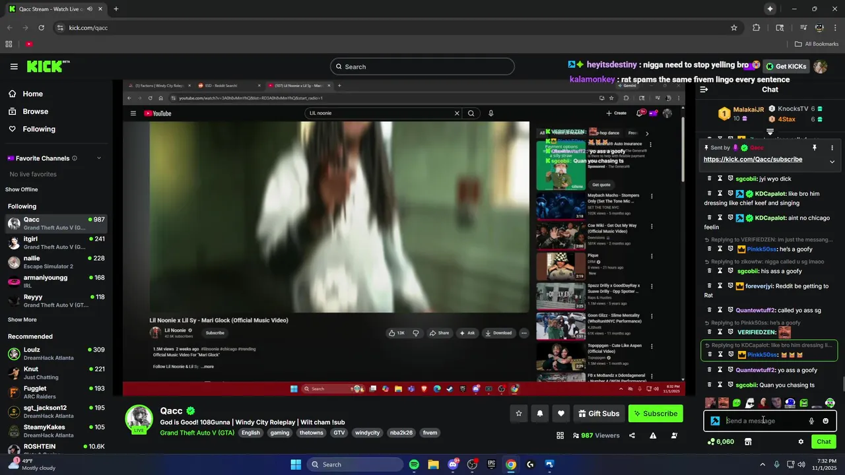The width and height of the screenshot is (845, 475).
Task: Click the chat microphone icon
Action: (x=811, y=421)
